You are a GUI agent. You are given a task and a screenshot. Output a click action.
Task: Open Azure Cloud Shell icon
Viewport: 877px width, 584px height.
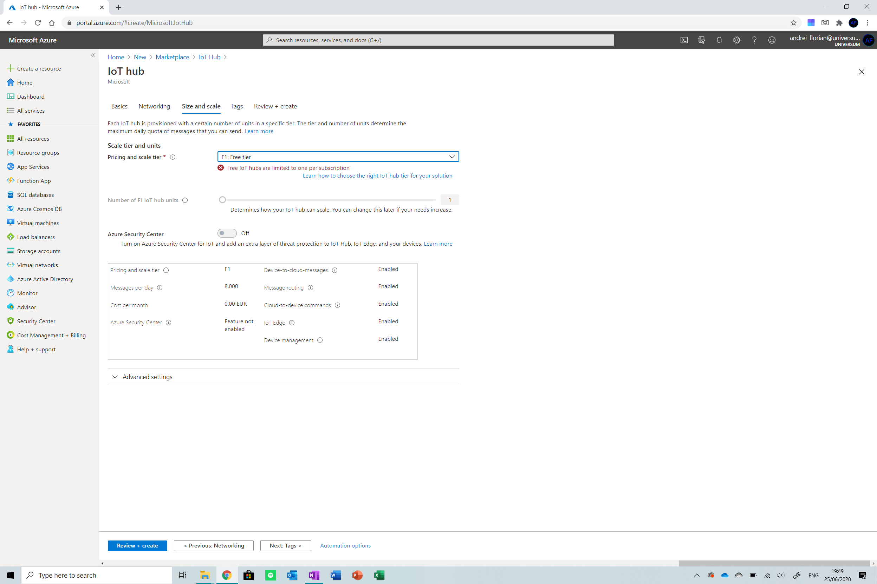coord(684,40)
